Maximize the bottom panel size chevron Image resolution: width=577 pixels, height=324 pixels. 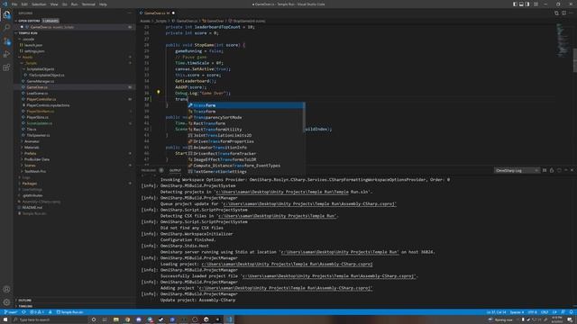(x=565, y=170)
